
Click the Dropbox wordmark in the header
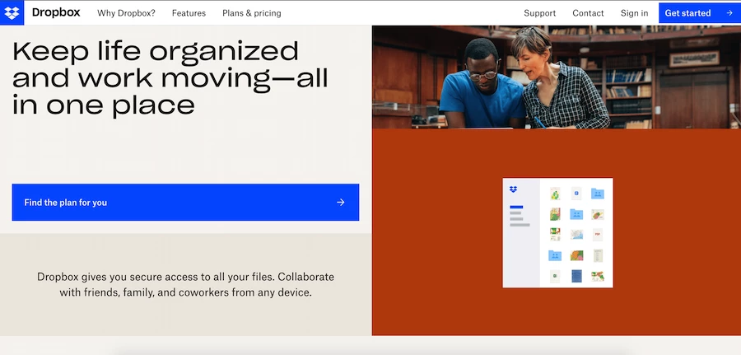(56, 12)
